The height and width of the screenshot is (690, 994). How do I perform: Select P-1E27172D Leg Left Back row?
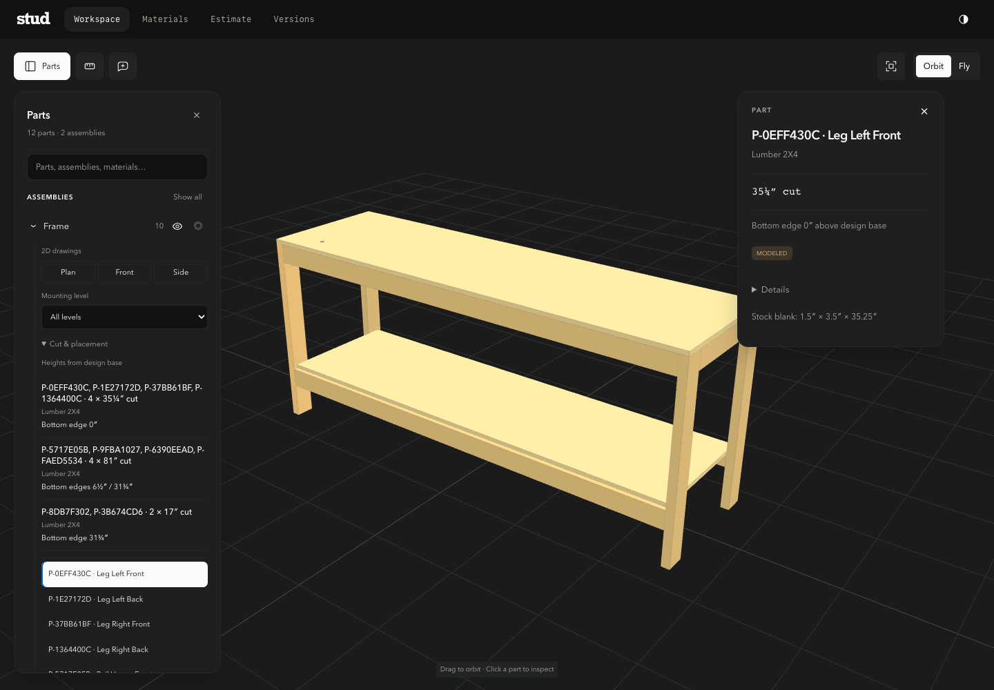(x=124, y=599)
